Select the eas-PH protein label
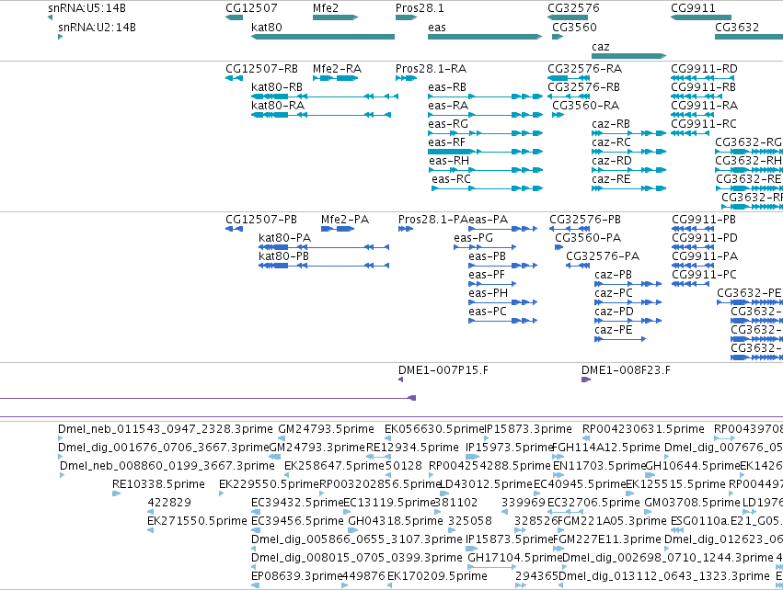Image resolution: width=783 pixels, height=590 pixels. click(488, 293)
